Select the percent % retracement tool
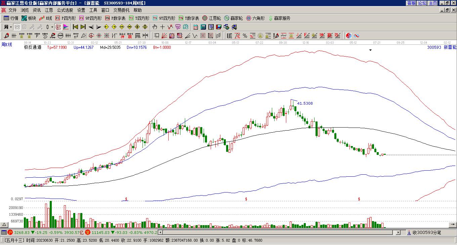This screenshot has height=245, width=457. 245,36
